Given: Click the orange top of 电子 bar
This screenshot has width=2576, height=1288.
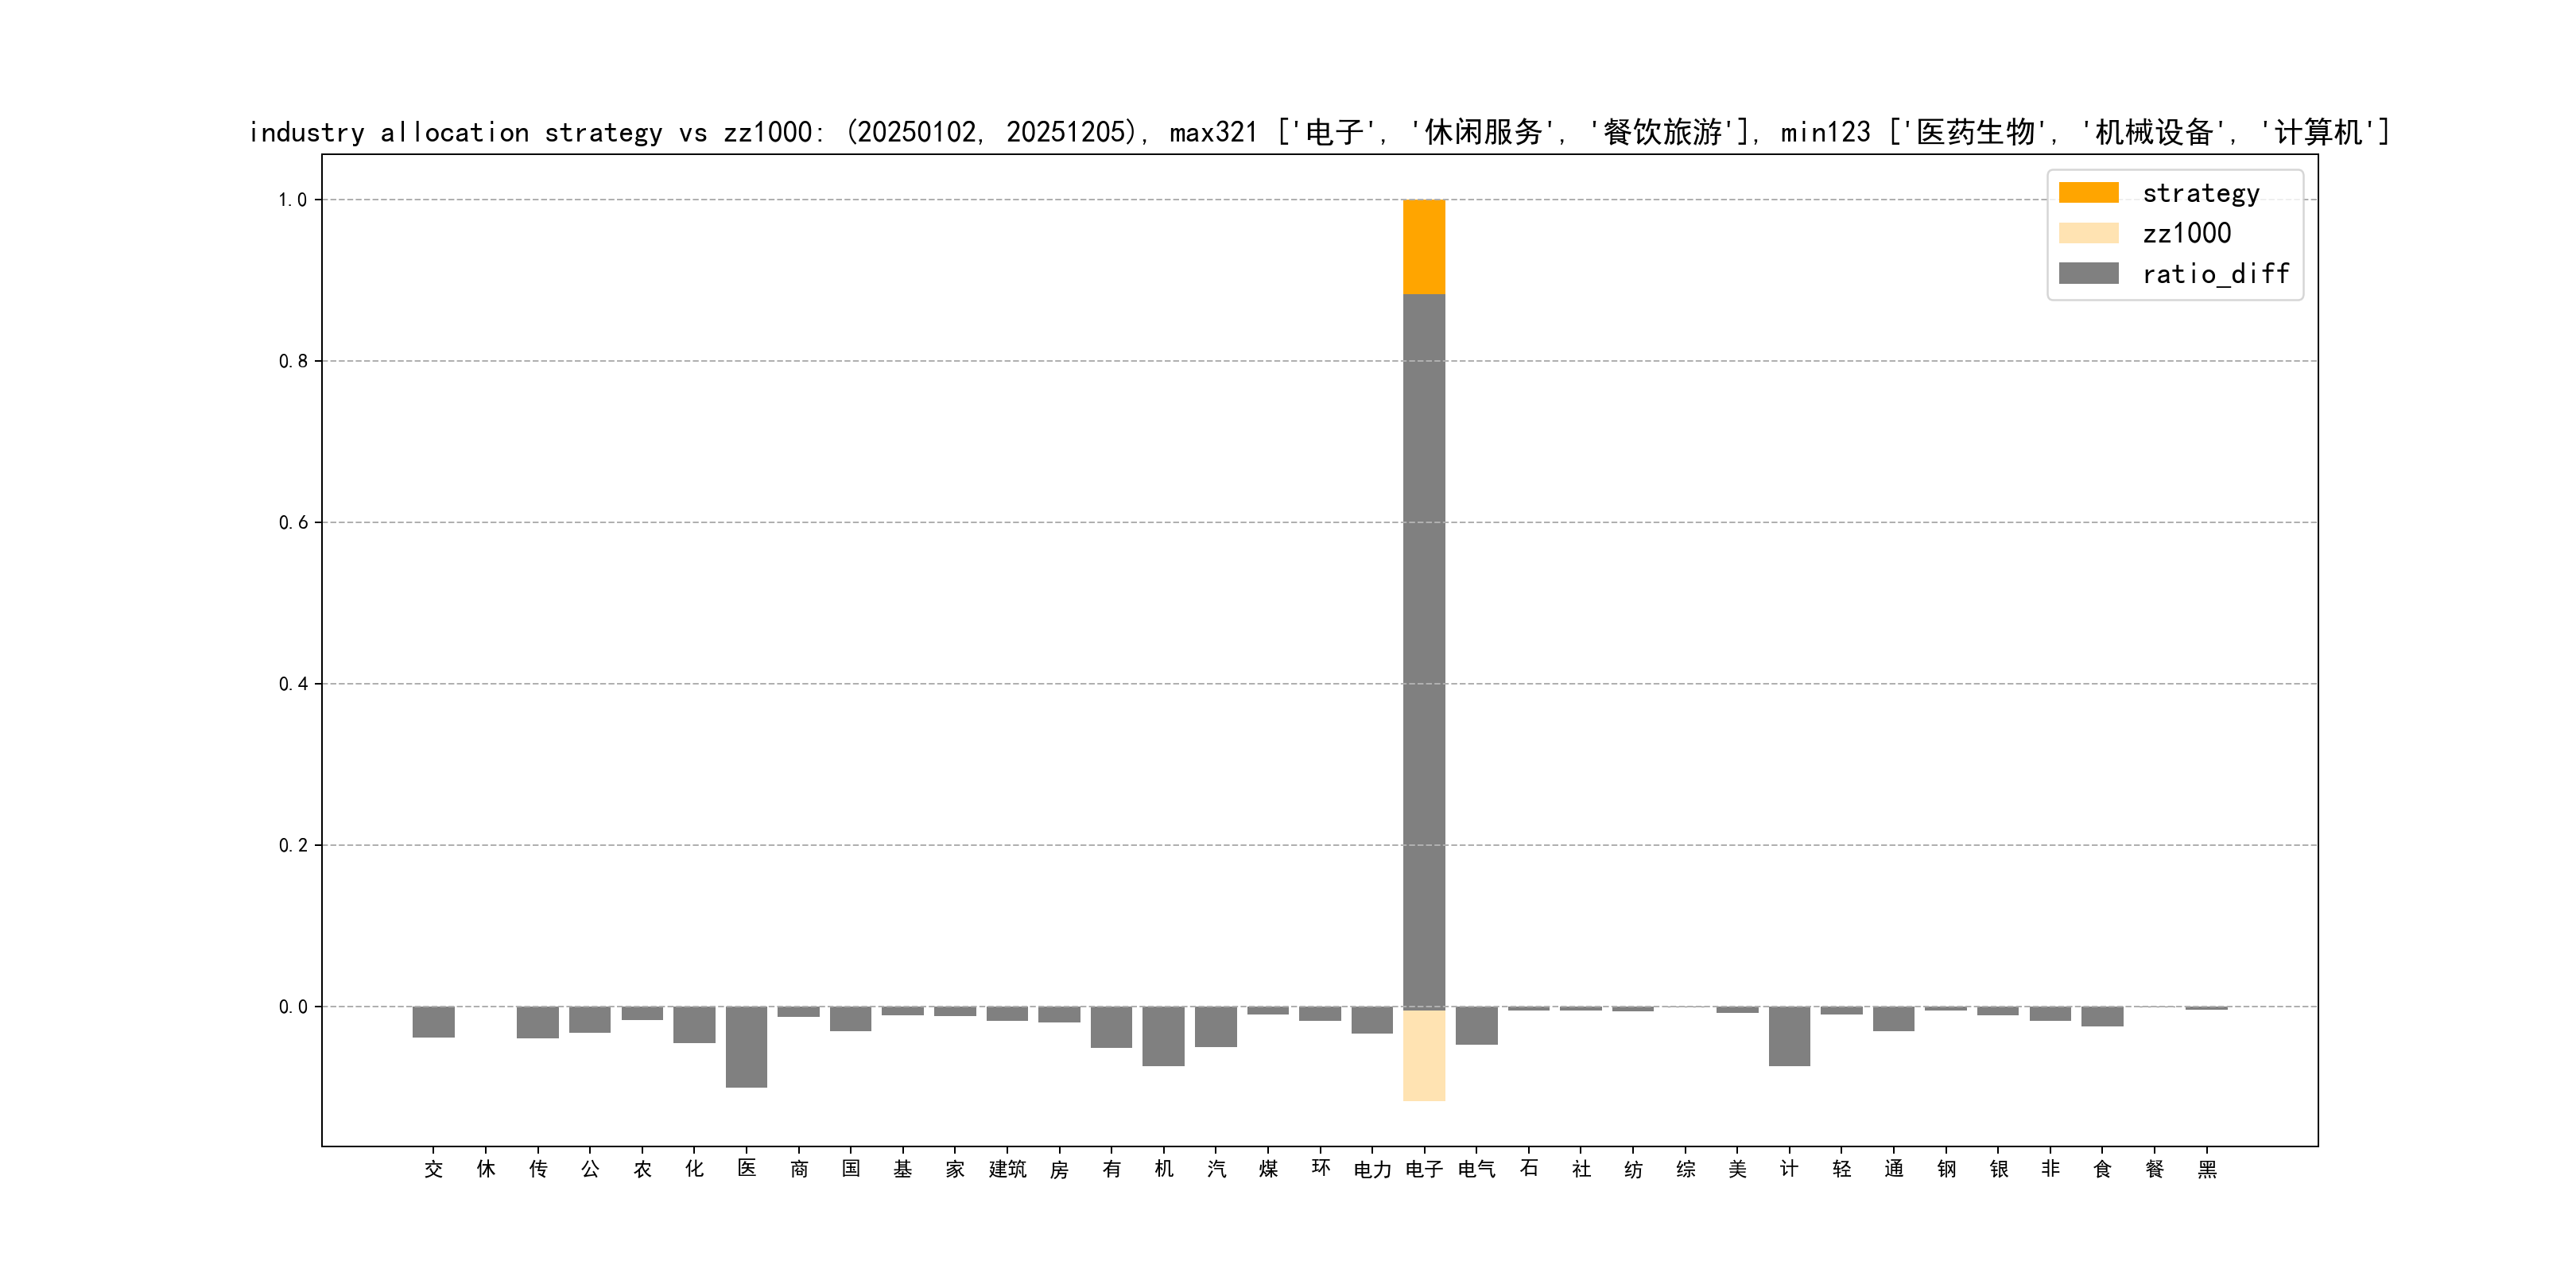Looking at the screenshot, I should (x=1424, y=246).
